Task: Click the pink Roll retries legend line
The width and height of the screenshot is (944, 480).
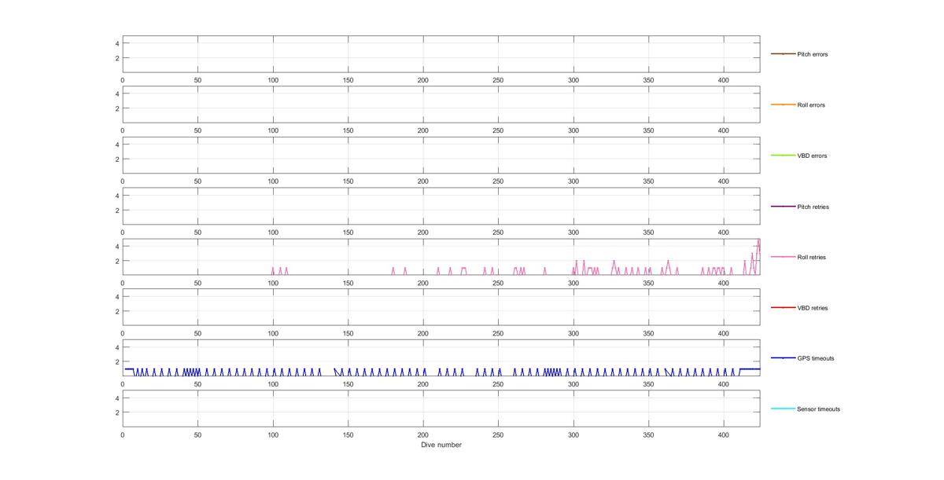Action: coord(783,257)
